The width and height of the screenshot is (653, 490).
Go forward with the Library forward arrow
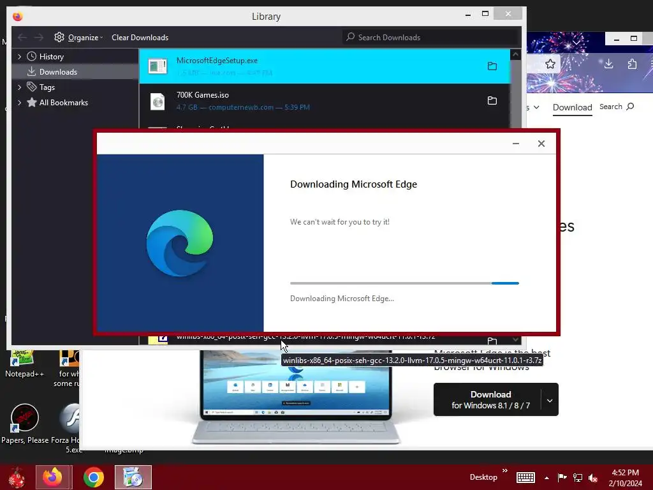pos(39,38)
